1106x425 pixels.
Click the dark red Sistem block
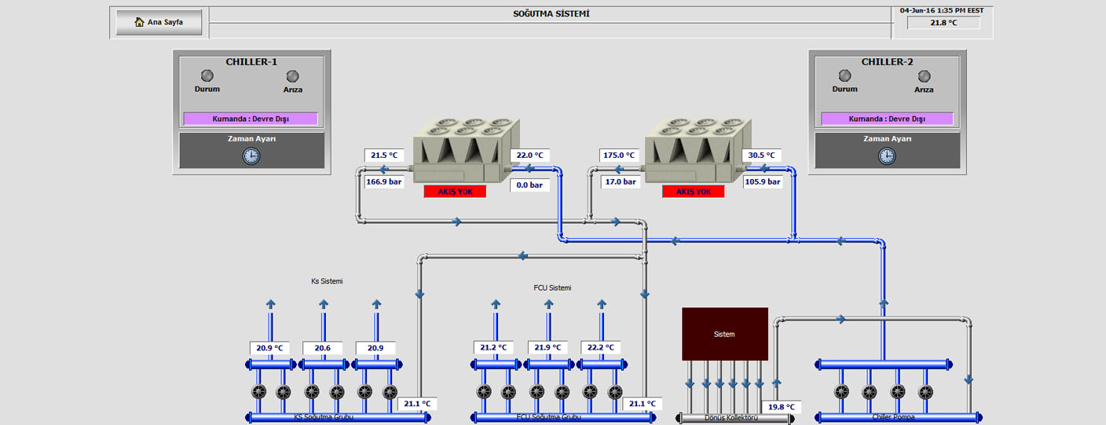(724, 334)
